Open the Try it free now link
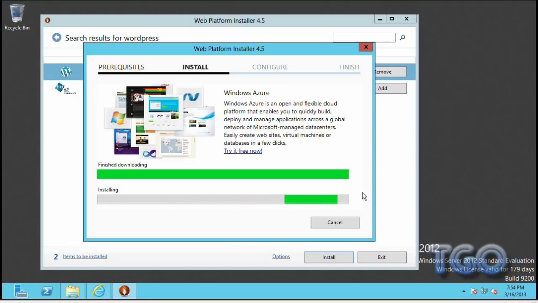Screen dimensions: 538x303 (243, 151)
